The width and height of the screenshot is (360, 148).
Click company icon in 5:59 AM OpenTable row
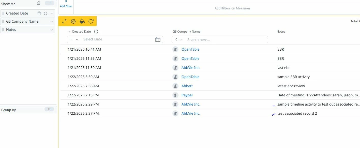tap(175, 77)
